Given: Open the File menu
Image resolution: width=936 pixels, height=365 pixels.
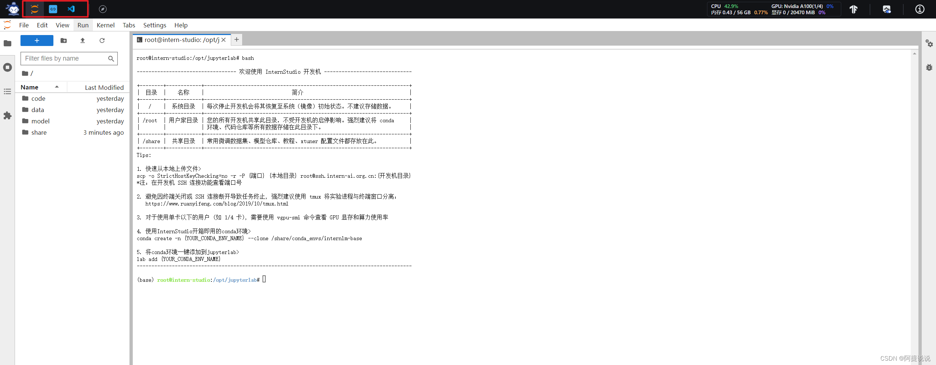Looking at the screenshot, I should (x=24, y=25).
